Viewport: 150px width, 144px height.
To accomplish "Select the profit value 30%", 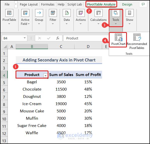I will (88, 118).
